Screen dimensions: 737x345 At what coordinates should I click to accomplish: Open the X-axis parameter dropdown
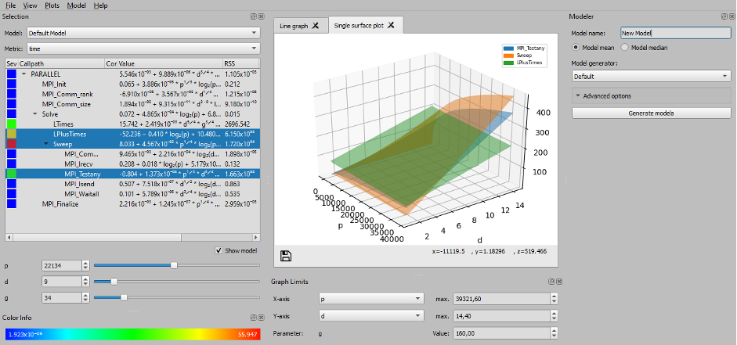click(371, 299)
